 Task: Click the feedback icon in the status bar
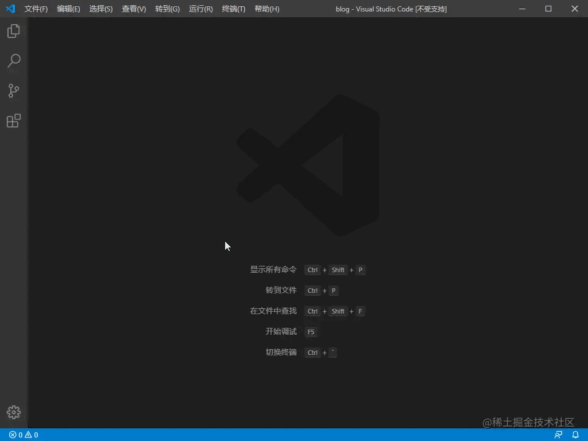[558, 435]
